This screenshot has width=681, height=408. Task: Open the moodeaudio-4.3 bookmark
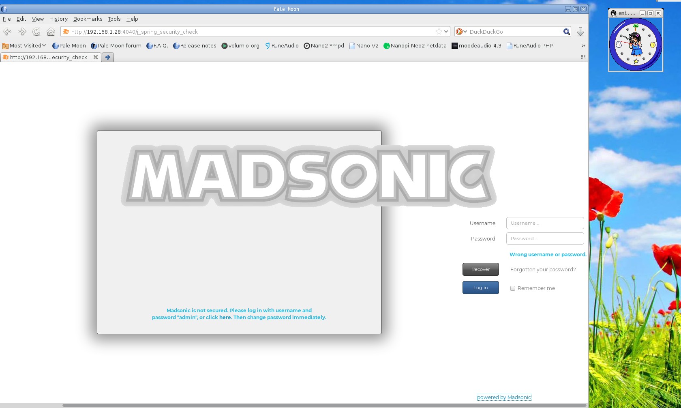(477, 45)
